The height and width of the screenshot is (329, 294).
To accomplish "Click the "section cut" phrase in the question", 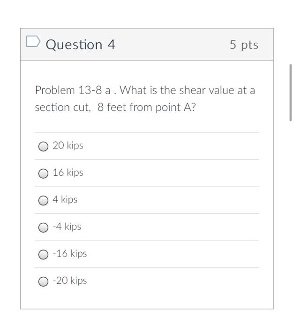I will [62, 108].
